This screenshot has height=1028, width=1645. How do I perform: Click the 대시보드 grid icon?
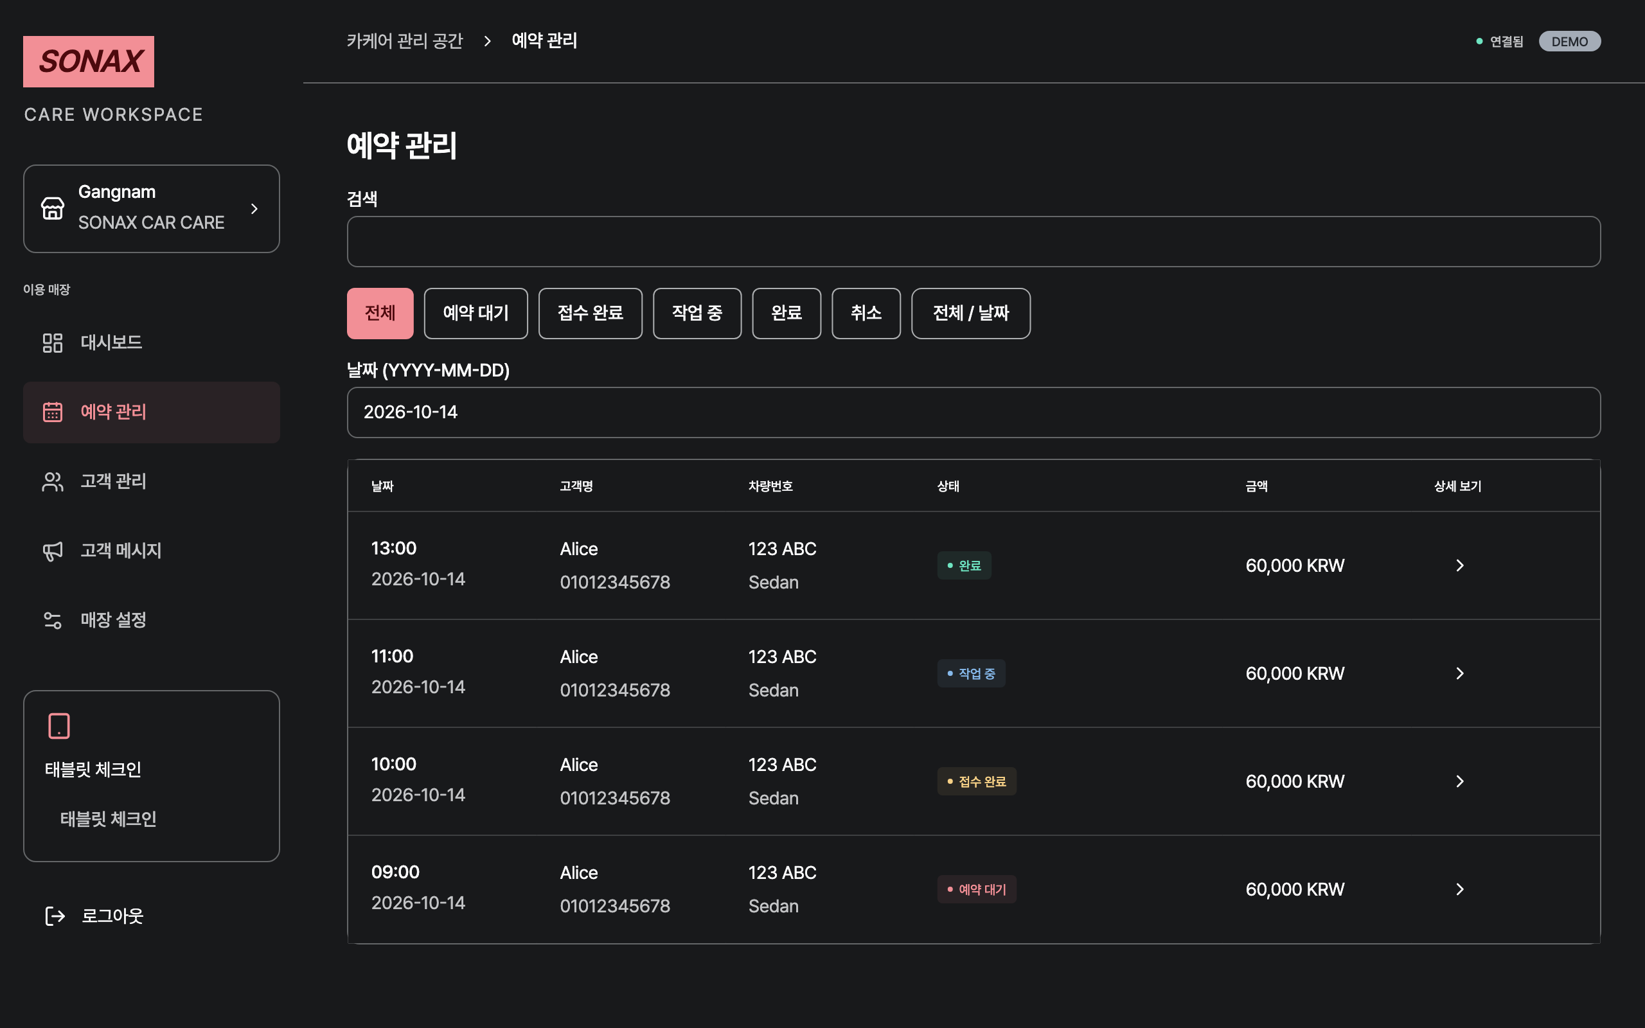(52, 342)
